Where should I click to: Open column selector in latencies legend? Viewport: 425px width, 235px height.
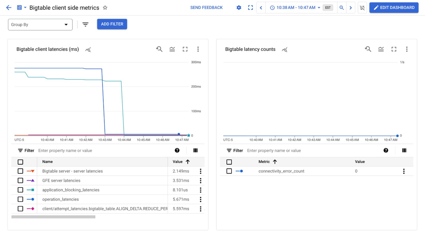(x=195, y=150)
